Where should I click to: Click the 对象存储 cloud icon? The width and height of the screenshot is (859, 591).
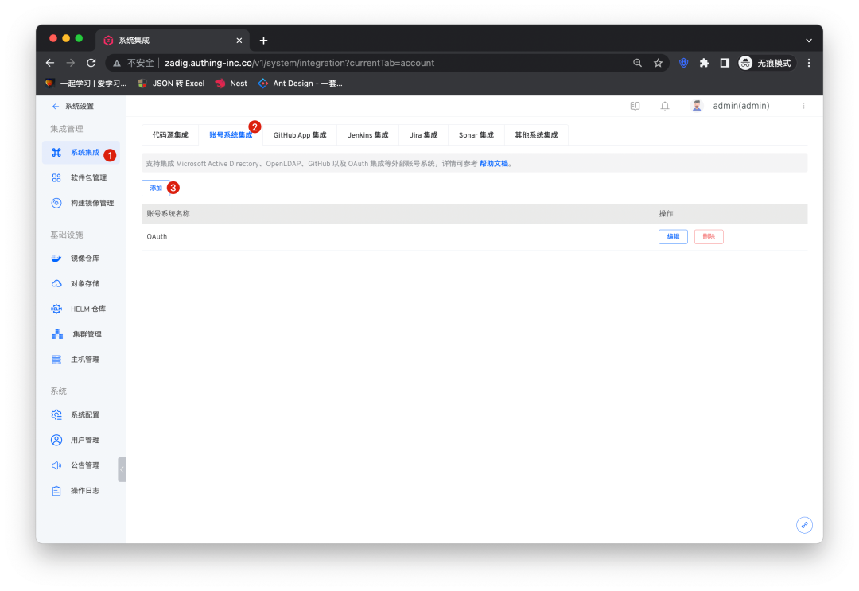click(56, 283)
